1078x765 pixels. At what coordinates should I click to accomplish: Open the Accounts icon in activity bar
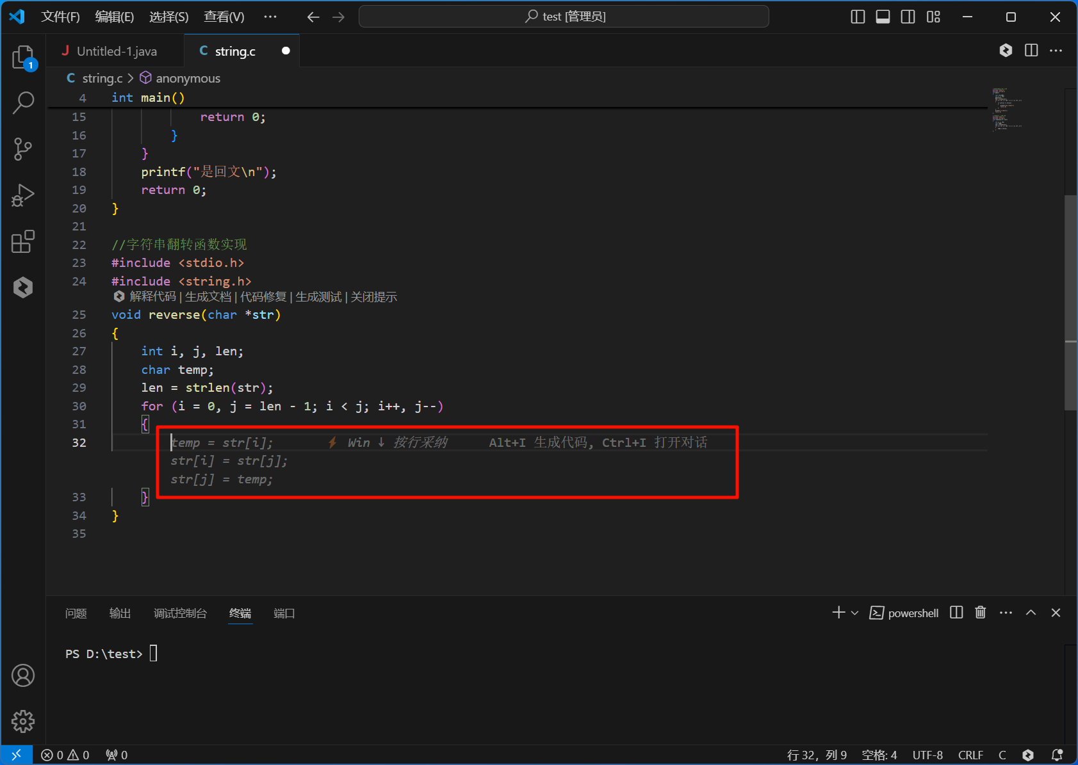pyautogui.click(x=23, y=675)
